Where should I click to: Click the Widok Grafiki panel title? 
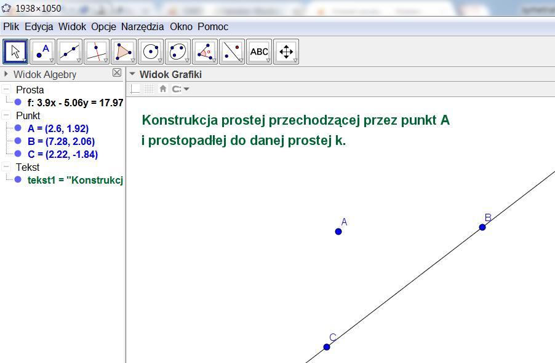point(170,74)
